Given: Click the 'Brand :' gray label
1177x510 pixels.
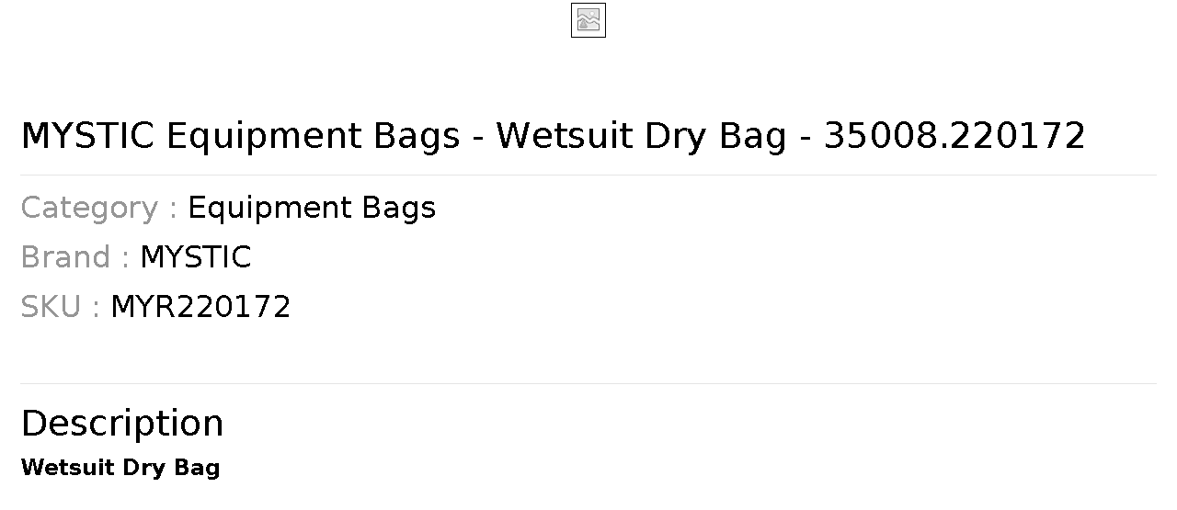Looking at the screenshot, I should pos(74,257).
